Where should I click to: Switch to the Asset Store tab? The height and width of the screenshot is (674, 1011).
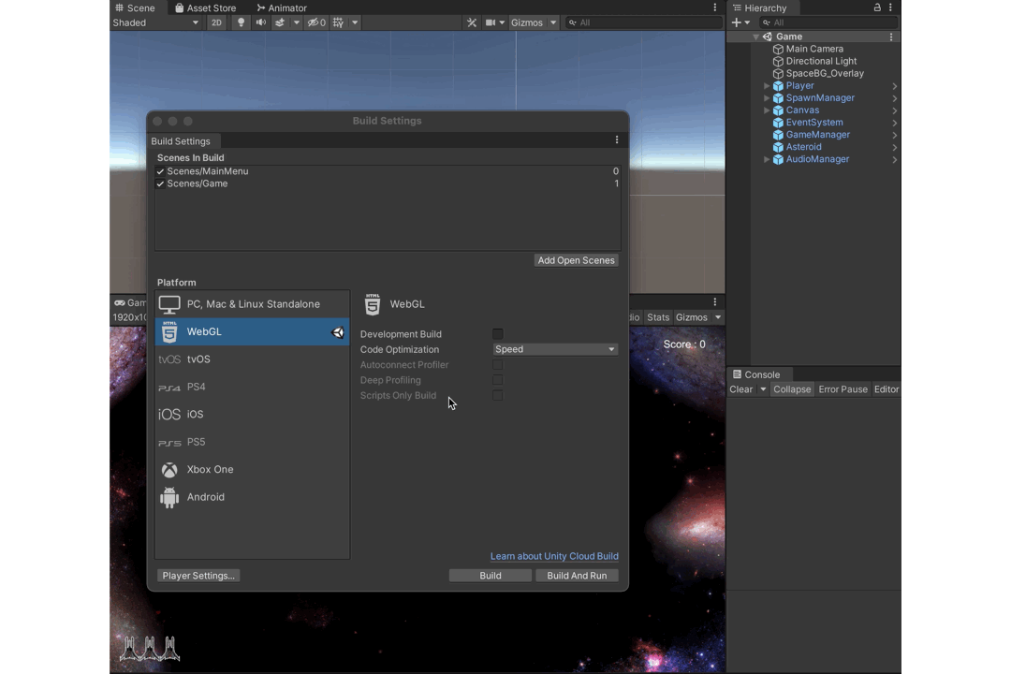coord(206,7)
